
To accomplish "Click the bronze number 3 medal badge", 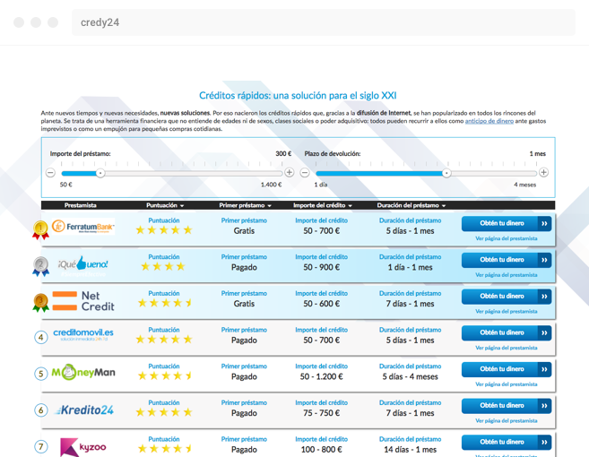I will pyautogui.click(x=40, y=303).
